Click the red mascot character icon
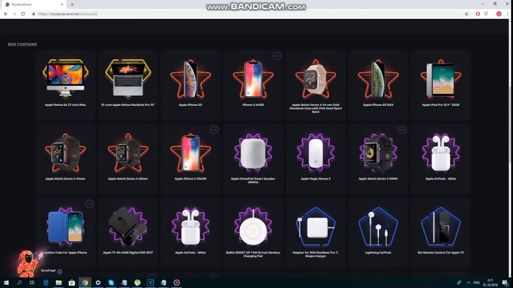The image size is (513, 288). point(28,263)
